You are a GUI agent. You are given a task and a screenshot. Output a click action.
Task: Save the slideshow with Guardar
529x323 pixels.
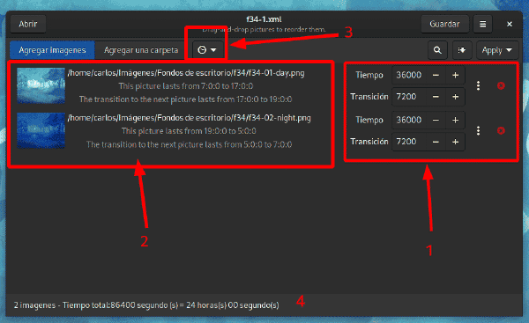(x=444, y=24)
